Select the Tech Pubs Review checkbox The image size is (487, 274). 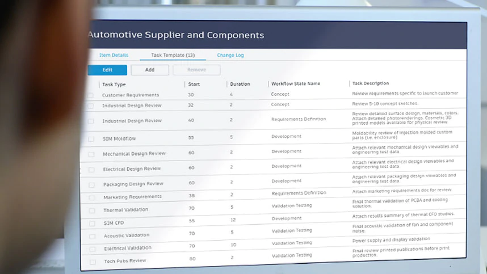(92, 262)
